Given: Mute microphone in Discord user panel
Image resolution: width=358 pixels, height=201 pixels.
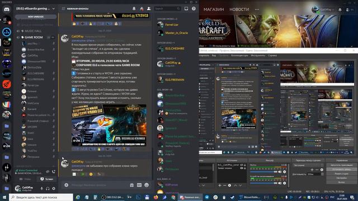Looking at the screenshot, I should click(41, 189).
